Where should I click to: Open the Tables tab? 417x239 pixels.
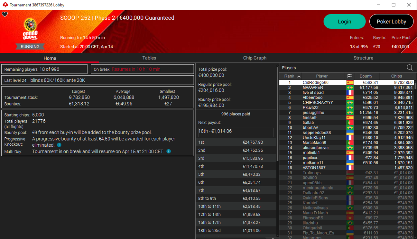149,58
